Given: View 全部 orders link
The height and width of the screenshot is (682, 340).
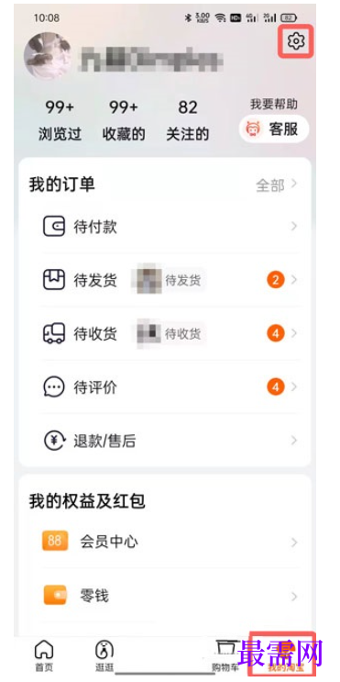Looking at the screenshot, I should coord(277,185).
